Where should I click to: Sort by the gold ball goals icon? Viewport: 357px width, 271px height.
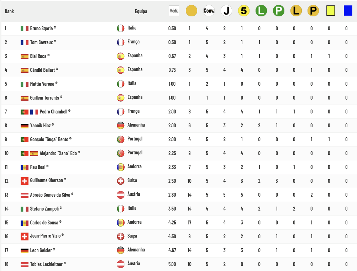coord(191,11)
